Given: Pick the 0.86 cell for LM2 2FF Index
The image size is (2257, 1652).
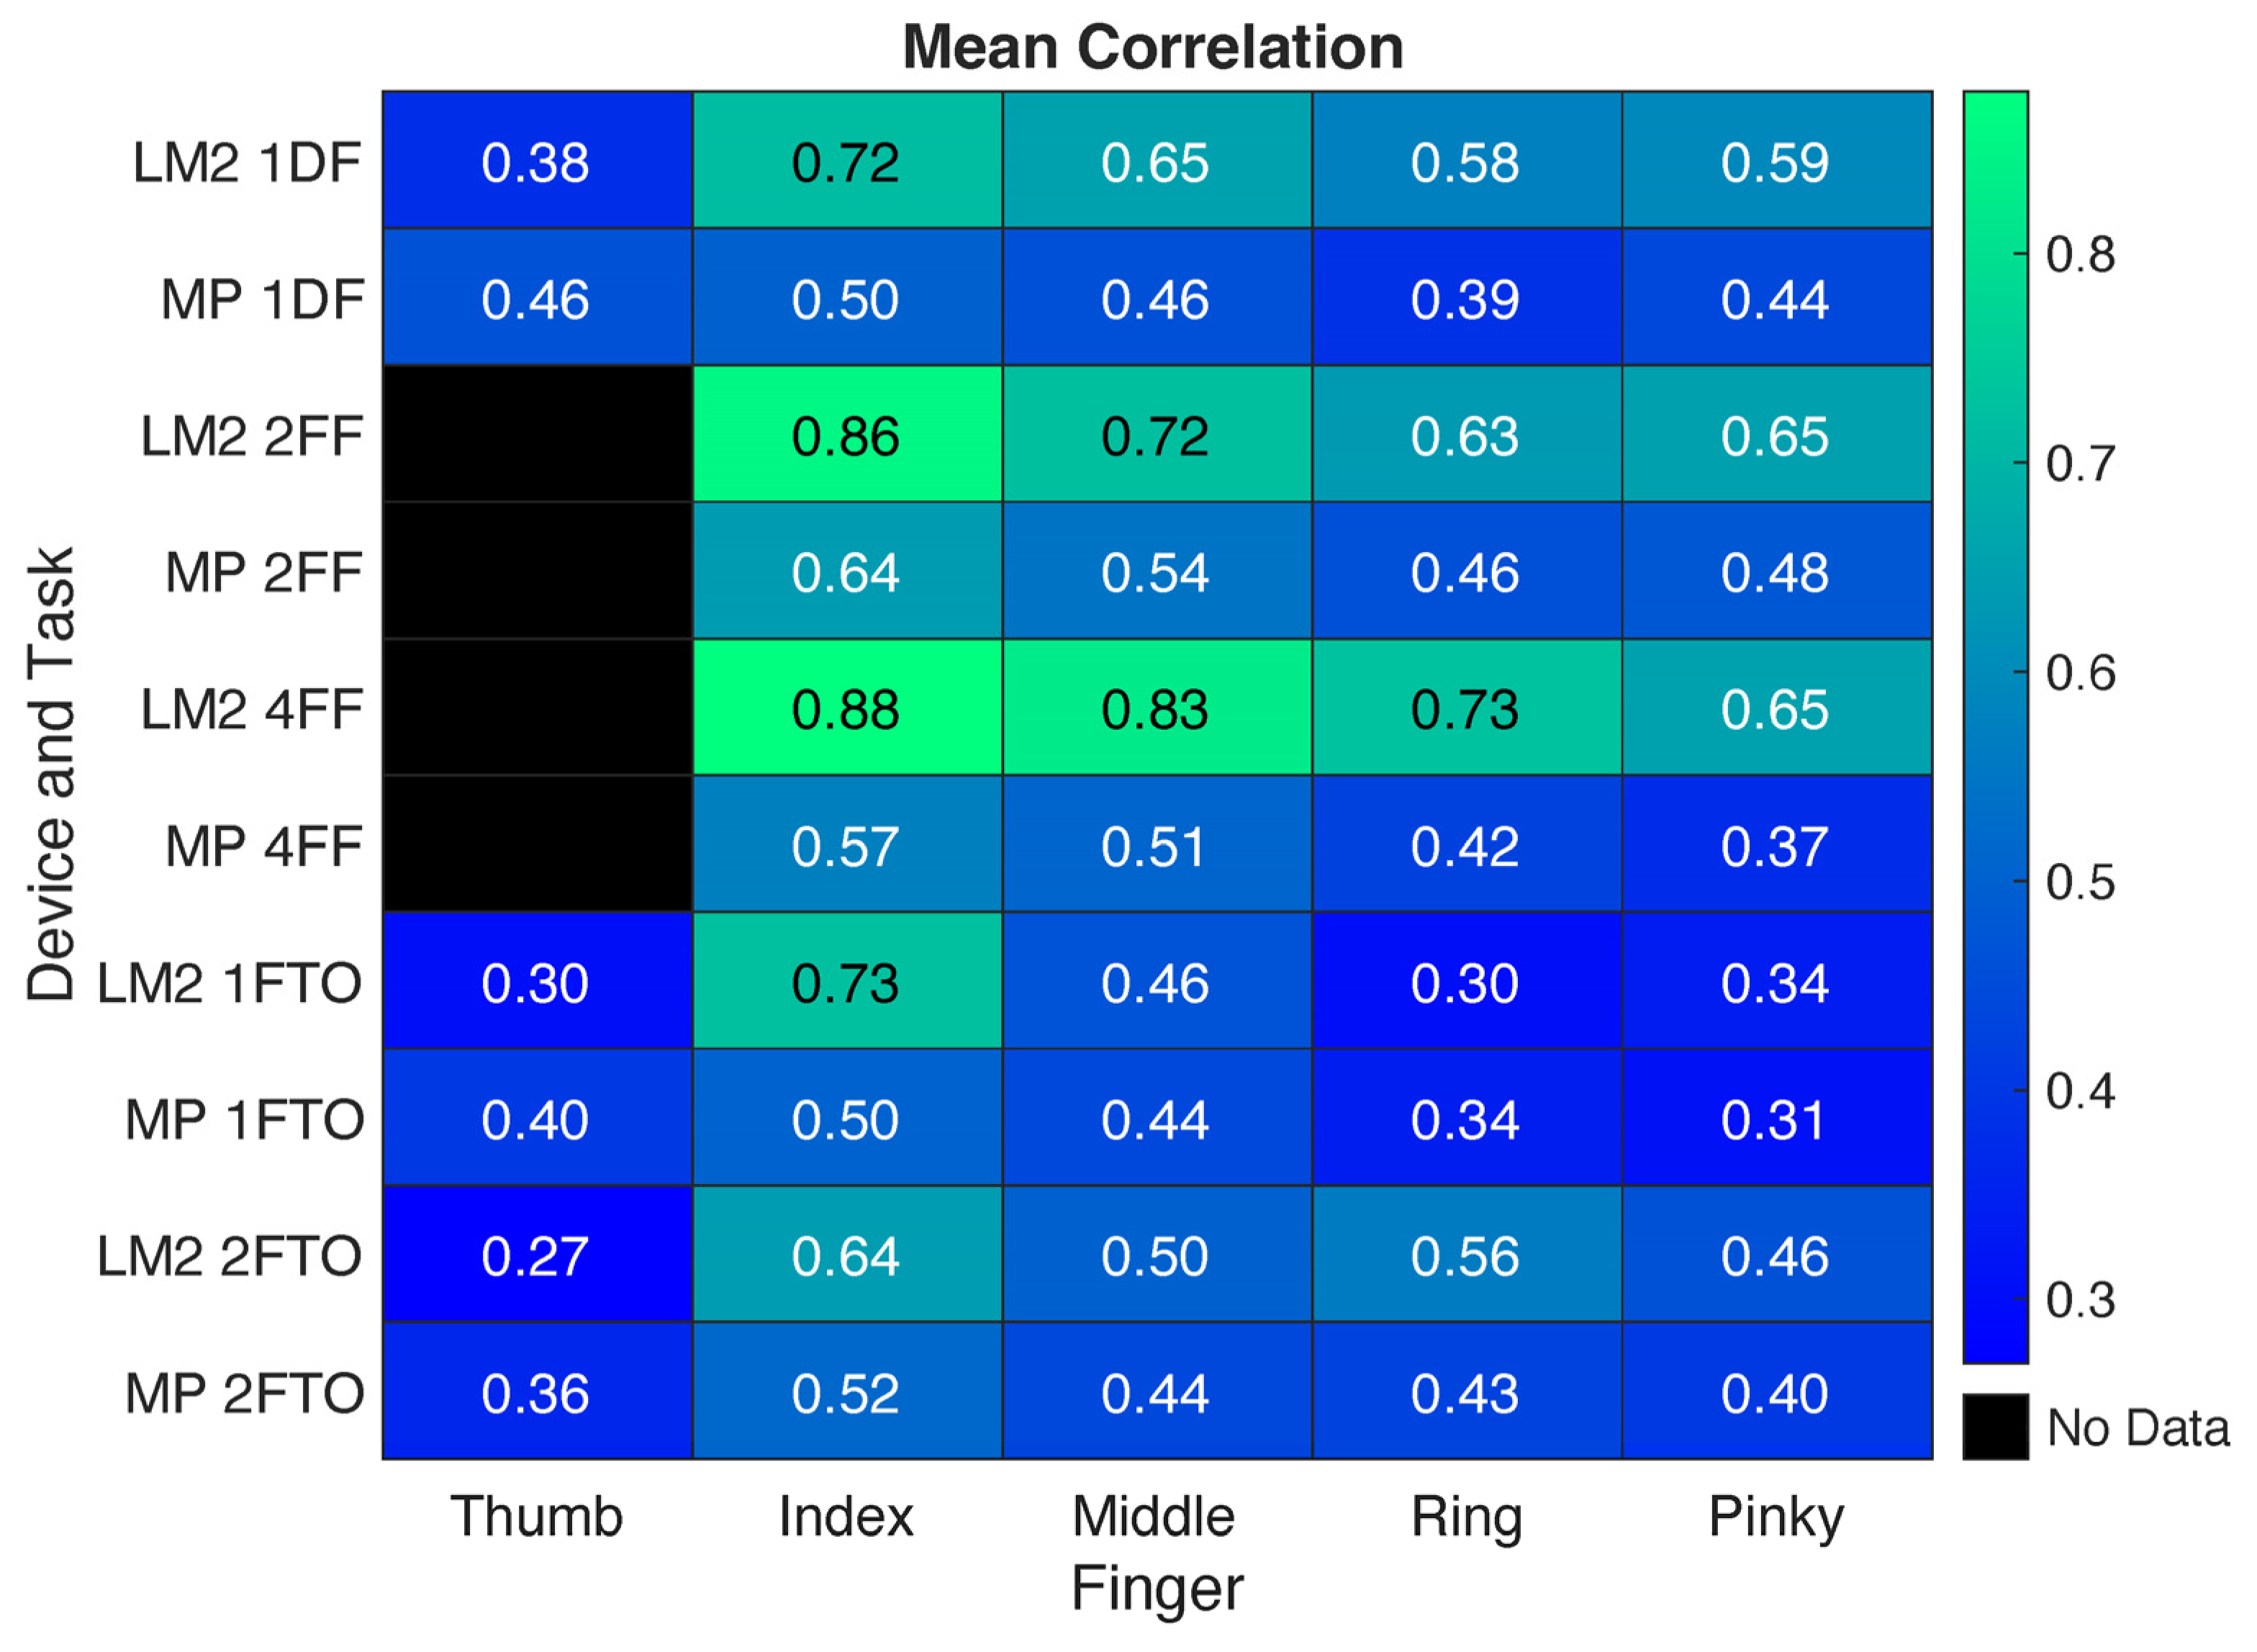Looking at the screenshot, I should 846,435.
